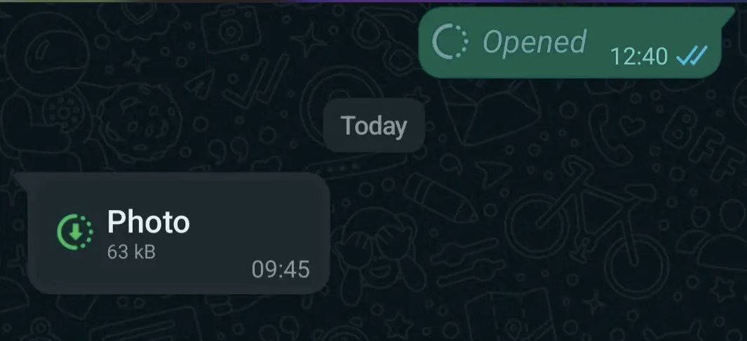
Task: Click the pencil doodle in chat wallpaper
Action: [x=439, y=197]
